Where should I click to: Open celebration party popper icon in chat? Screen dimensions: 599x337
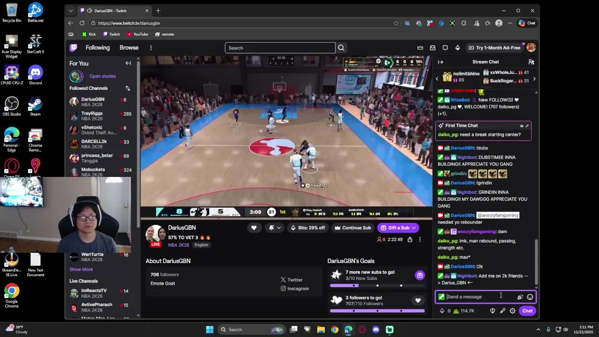click(520, 297)
